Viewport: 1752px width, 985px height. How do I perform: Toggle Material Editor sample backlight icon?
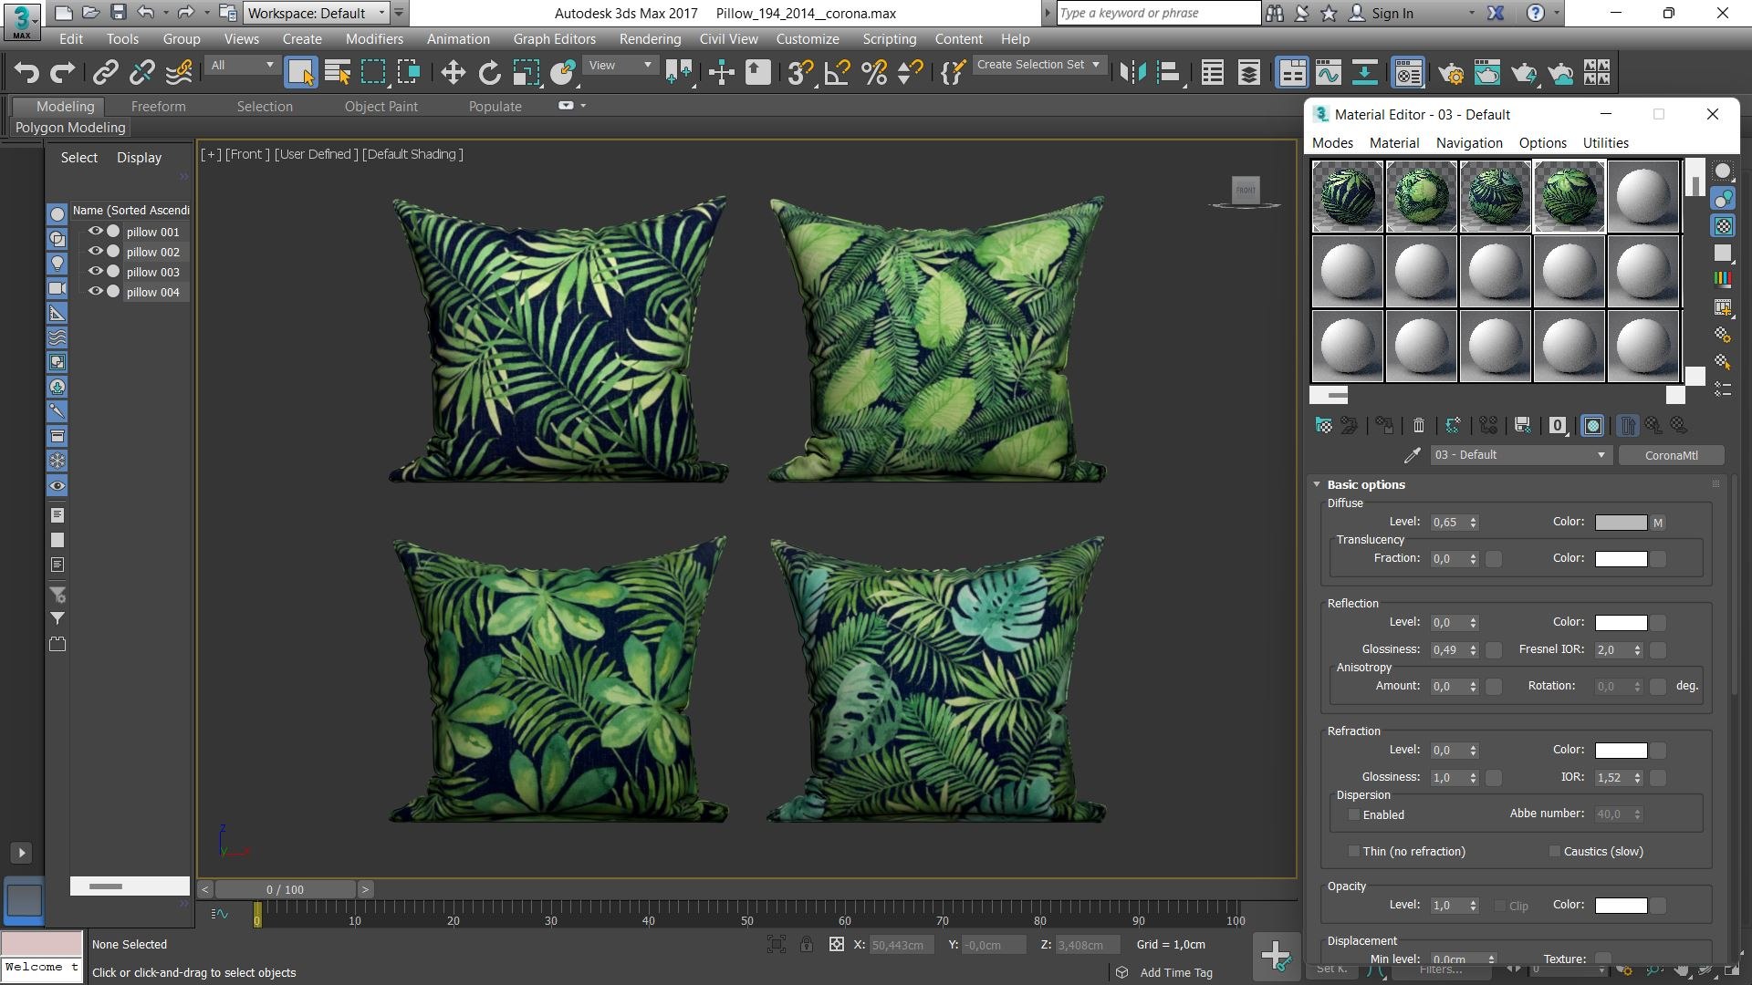[1723, 199]
